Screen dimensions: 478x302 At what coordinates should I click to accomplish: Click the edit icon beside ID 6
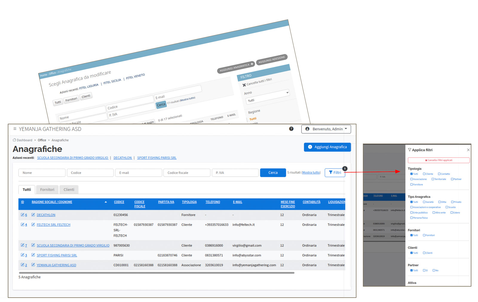[x=22, y=215]
